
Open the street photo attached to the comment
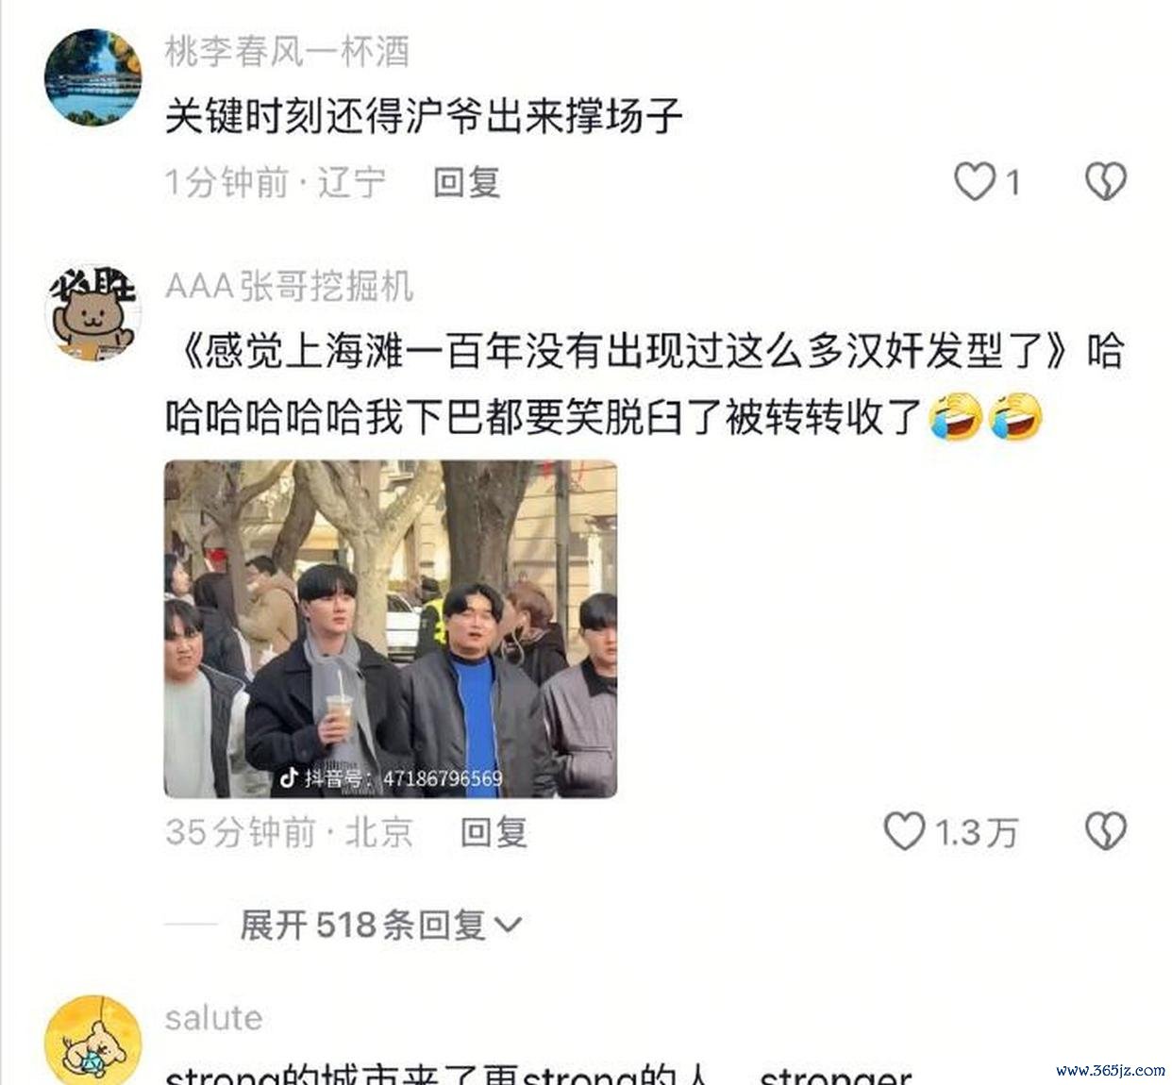[391, 629]
